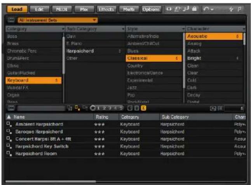Open the Category column header dropdown
251x185 pixels.
pos(63,29)
